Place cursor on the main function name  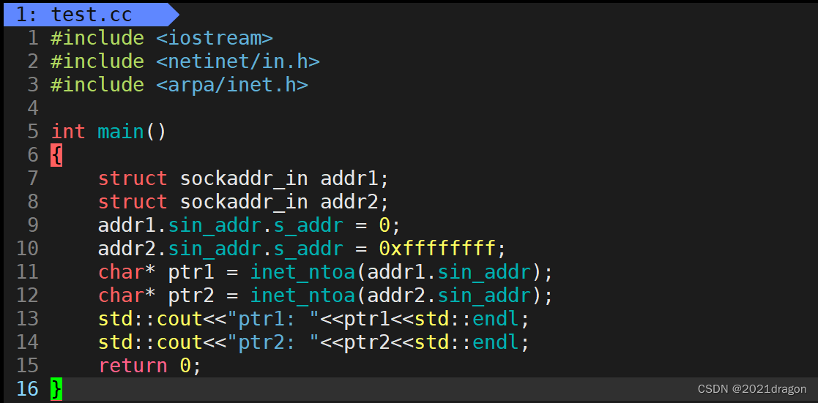click(x=121, y=132)
